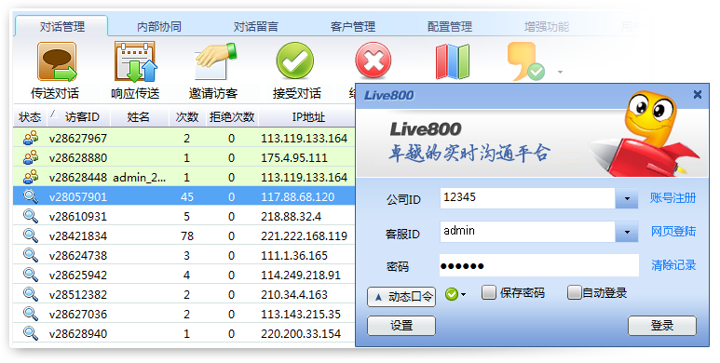The width and height of the screenshot is (720, 363).
Task: Click magnifier icon of visitor v28421834
Action: (31, 235)
